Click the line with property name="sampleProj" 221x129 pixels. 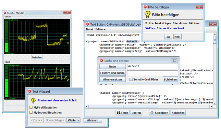(x=138, y=51)
